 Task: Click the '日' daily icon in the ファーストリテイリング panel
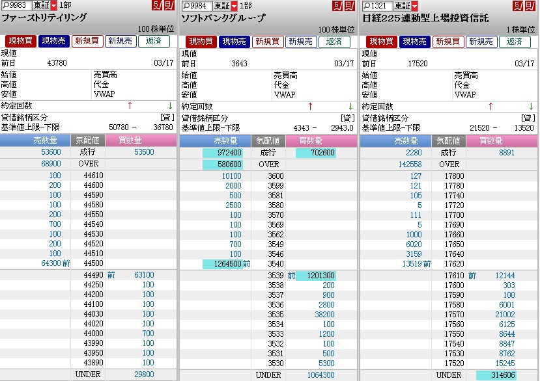click(x=167, y=6)
